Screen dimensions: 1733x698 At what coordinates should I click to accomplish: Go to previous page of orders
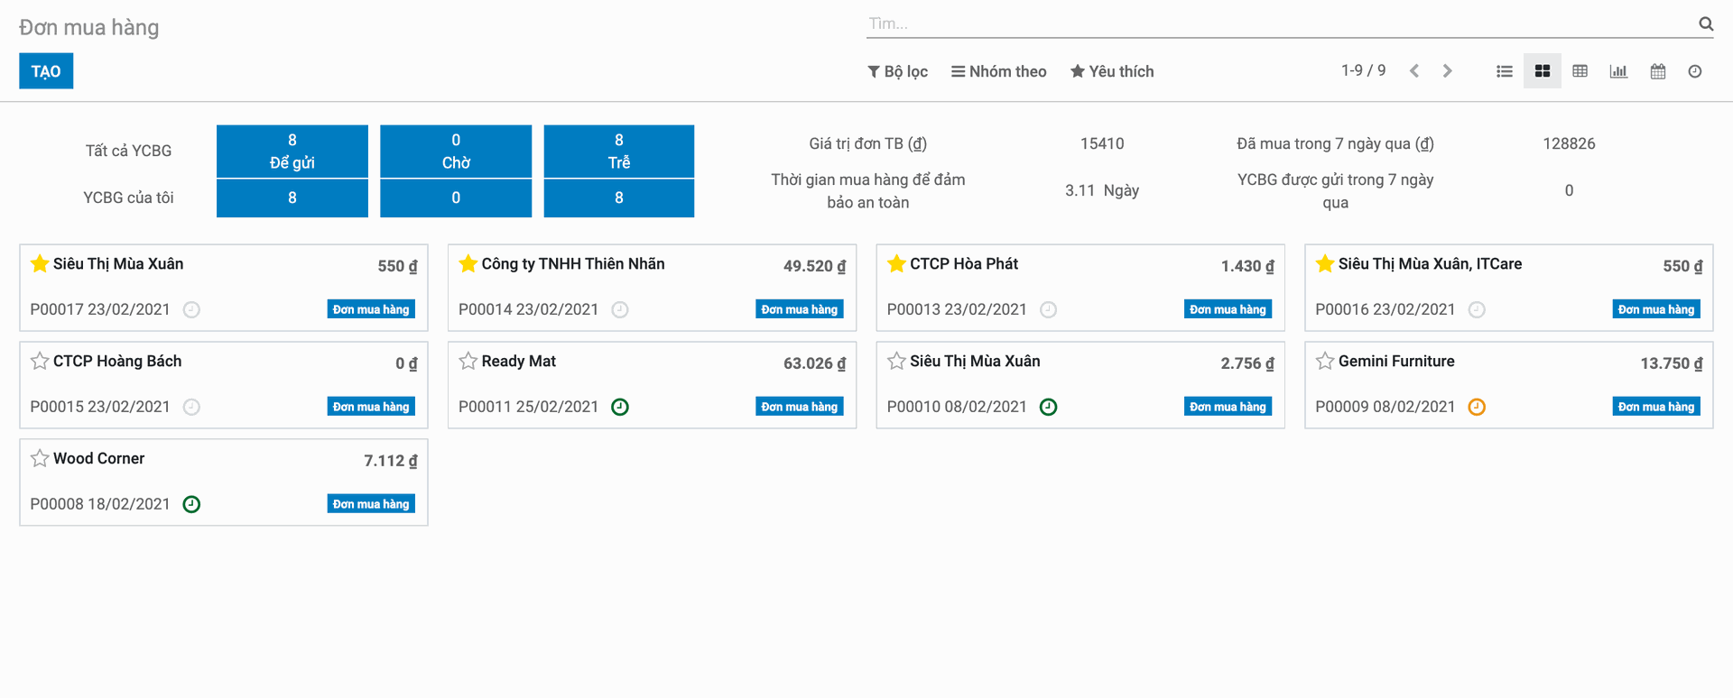pyautogui.click(x=1414, y=71)
